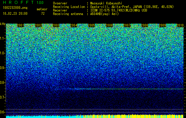
Task: Click the 2001 time marker
Action: pos(20,25)
